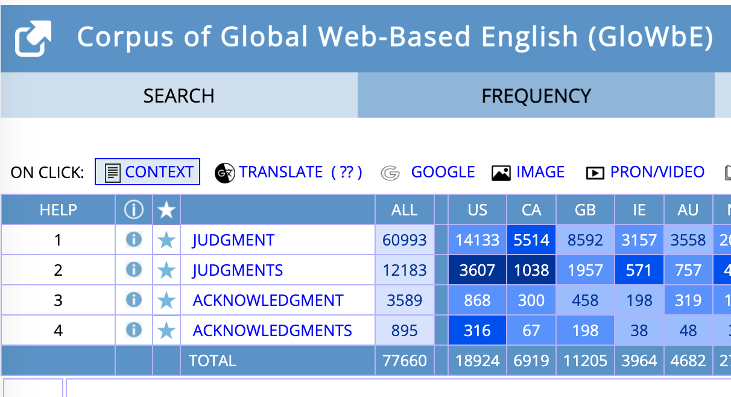Click the word JUDGMENTS

coord(238,270)
